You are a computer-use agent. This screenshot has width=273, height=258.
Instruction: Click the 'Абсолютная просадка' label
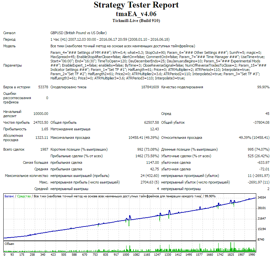pyautogui.click(x=13, y=138)
